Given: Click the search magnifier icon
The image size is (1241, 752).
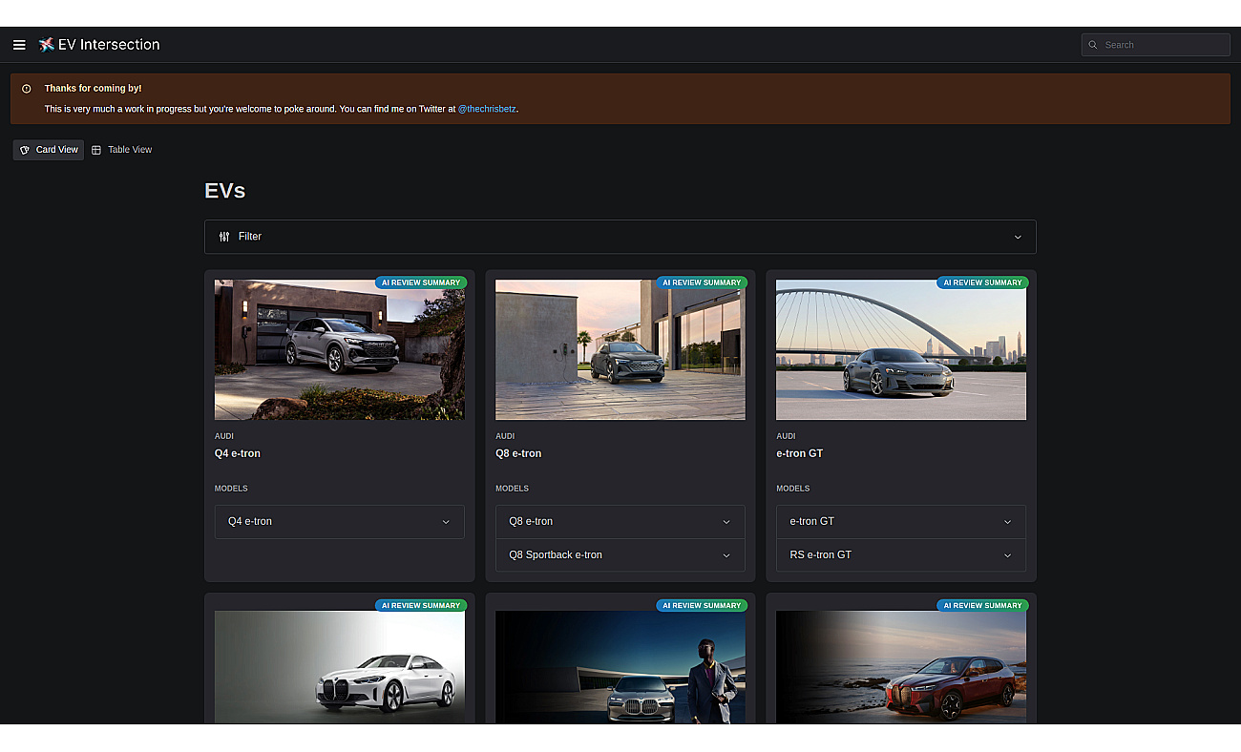Looking at the screenshot, I should pyautogui.click(x=1093, y=45).
